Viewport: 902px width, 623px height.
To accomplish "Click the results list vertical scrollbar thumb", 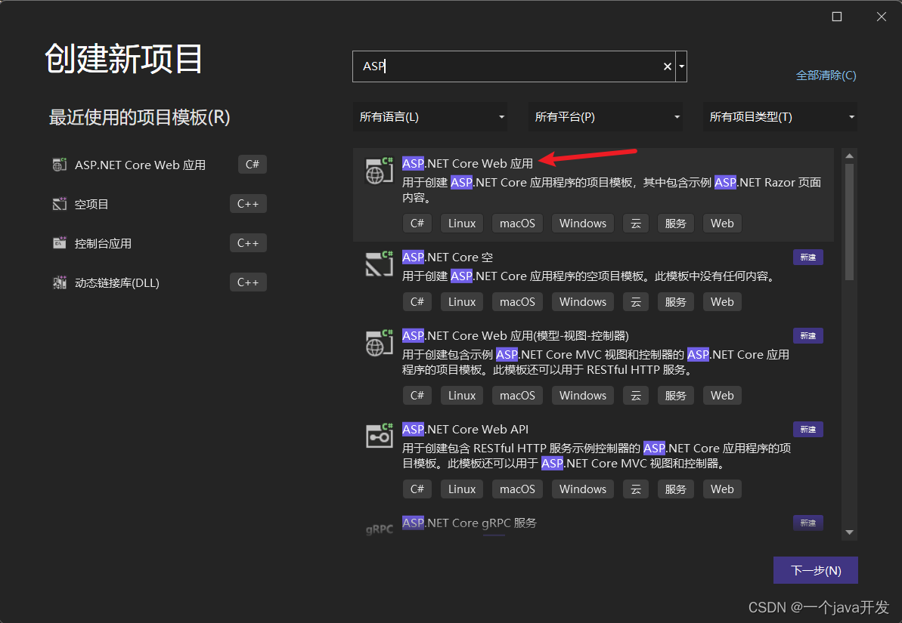I will click(850, 222).
